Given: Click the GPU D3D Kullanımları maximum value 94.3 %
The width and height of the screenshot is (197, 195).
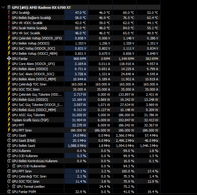Looking at the screenshot, I should point(129,166).
